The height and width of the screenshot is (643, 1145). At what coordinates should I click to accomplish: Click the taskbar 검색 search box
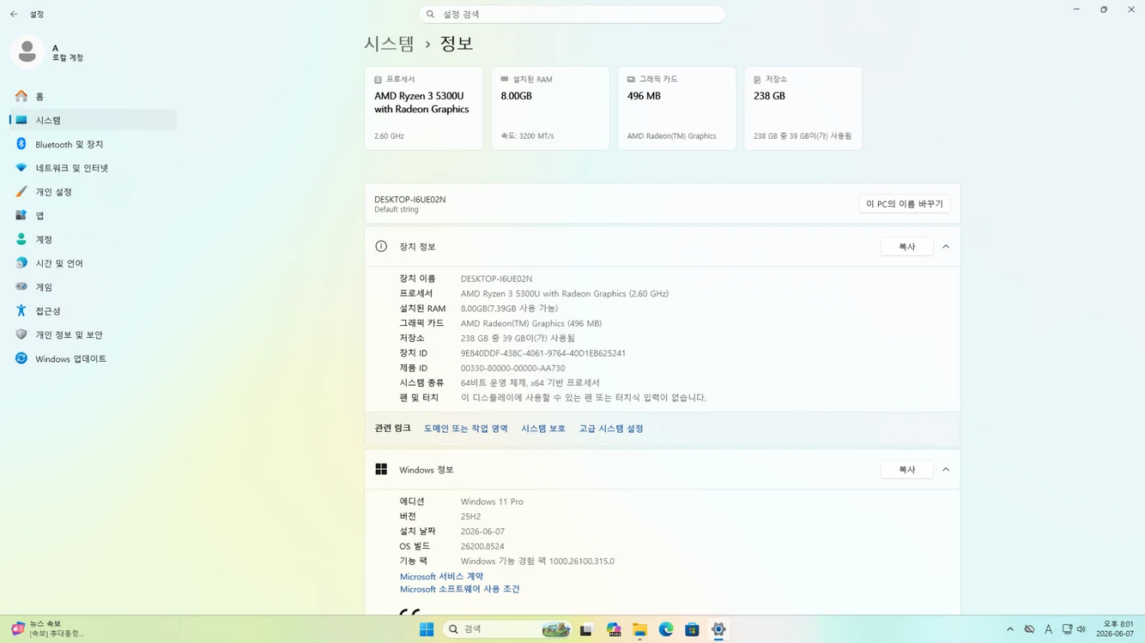[507, 630]
